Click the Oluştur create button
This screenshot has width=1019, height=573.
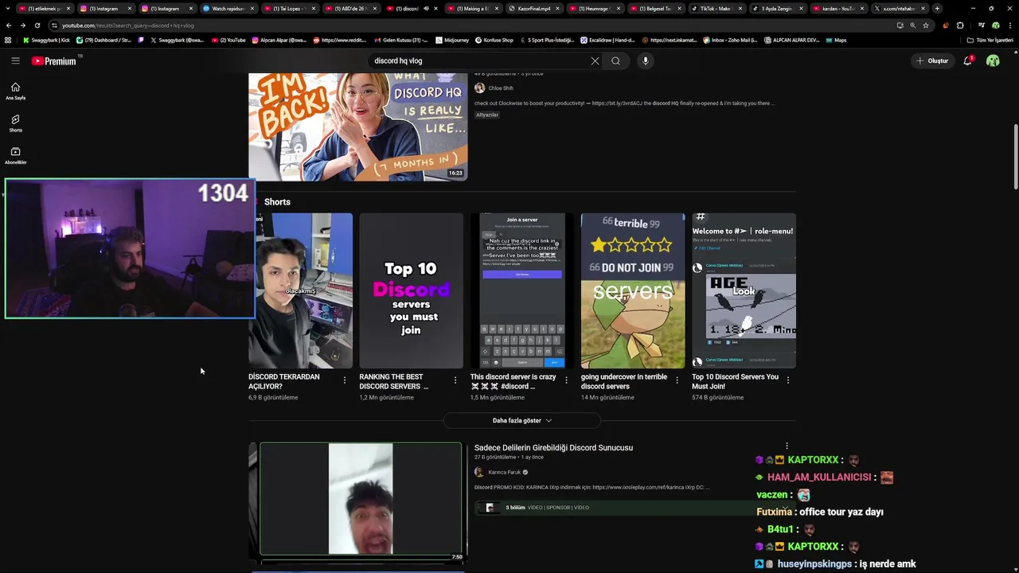pyautogui.click(x=933, y=60)
